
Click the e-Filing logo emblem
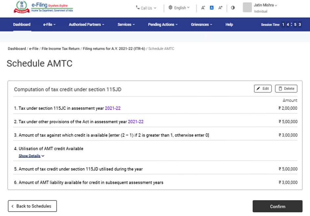click(x=21, y=7)
